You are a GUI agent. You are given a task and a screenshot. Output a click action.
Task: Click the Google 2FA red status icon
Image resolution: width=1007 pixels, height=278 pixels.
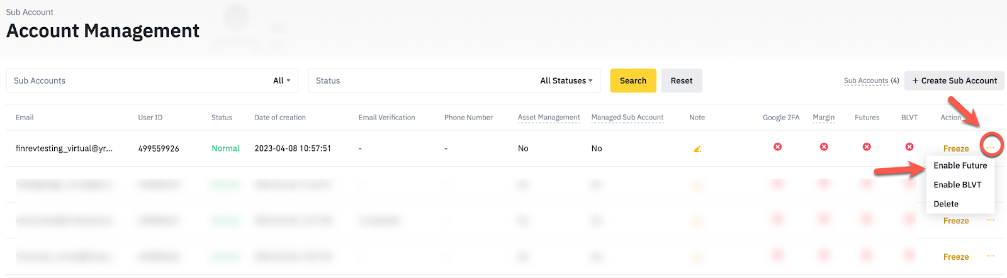pyautogui.click(x=778, y=147)
